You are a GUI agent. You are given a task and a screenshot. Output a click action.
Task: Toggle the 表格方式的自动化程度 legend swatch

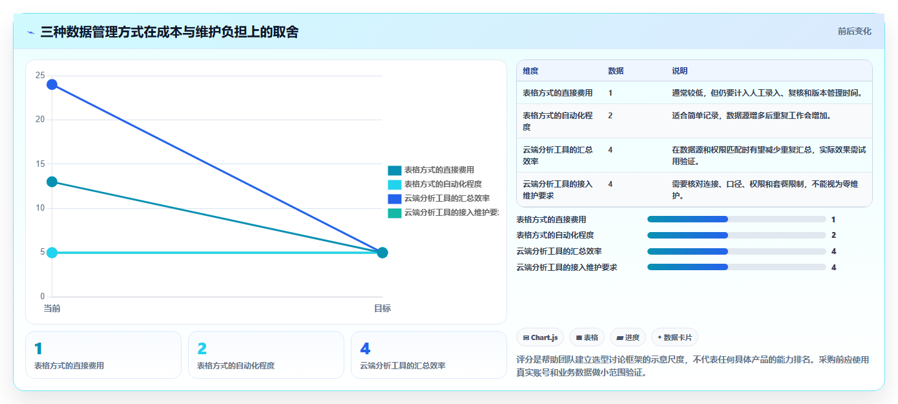pyautogui.click(x=395, y=185)
